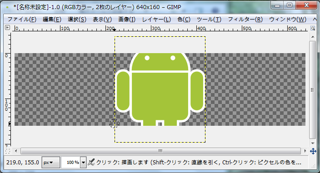The image size is (320, 173).
Task: Open the navigation preview cross-arrow icon
Action: tap(313, 151)
